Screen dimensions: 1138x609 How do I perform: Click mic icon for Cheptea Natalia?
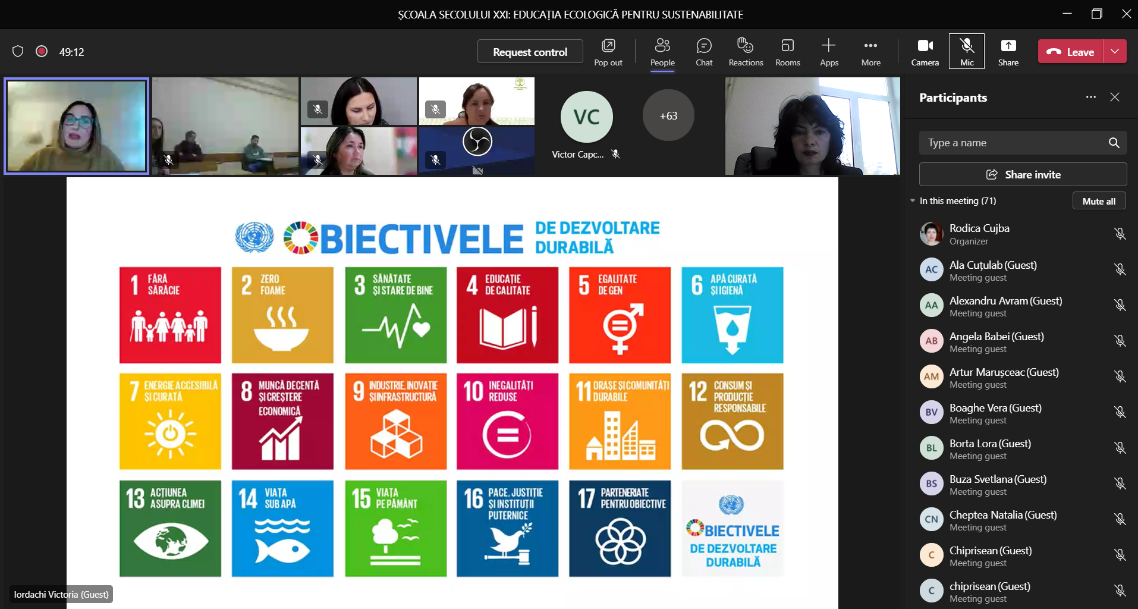(x=1120, y=519)
